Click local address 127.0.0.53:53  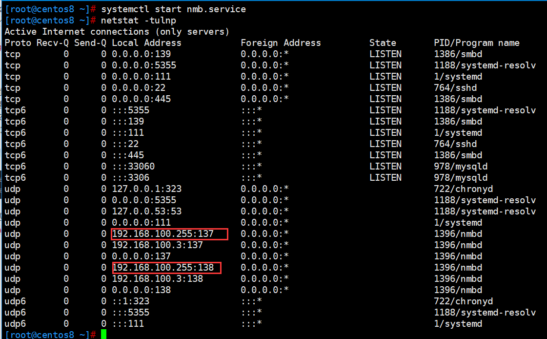pyautogui.click(x=146, y=211)
